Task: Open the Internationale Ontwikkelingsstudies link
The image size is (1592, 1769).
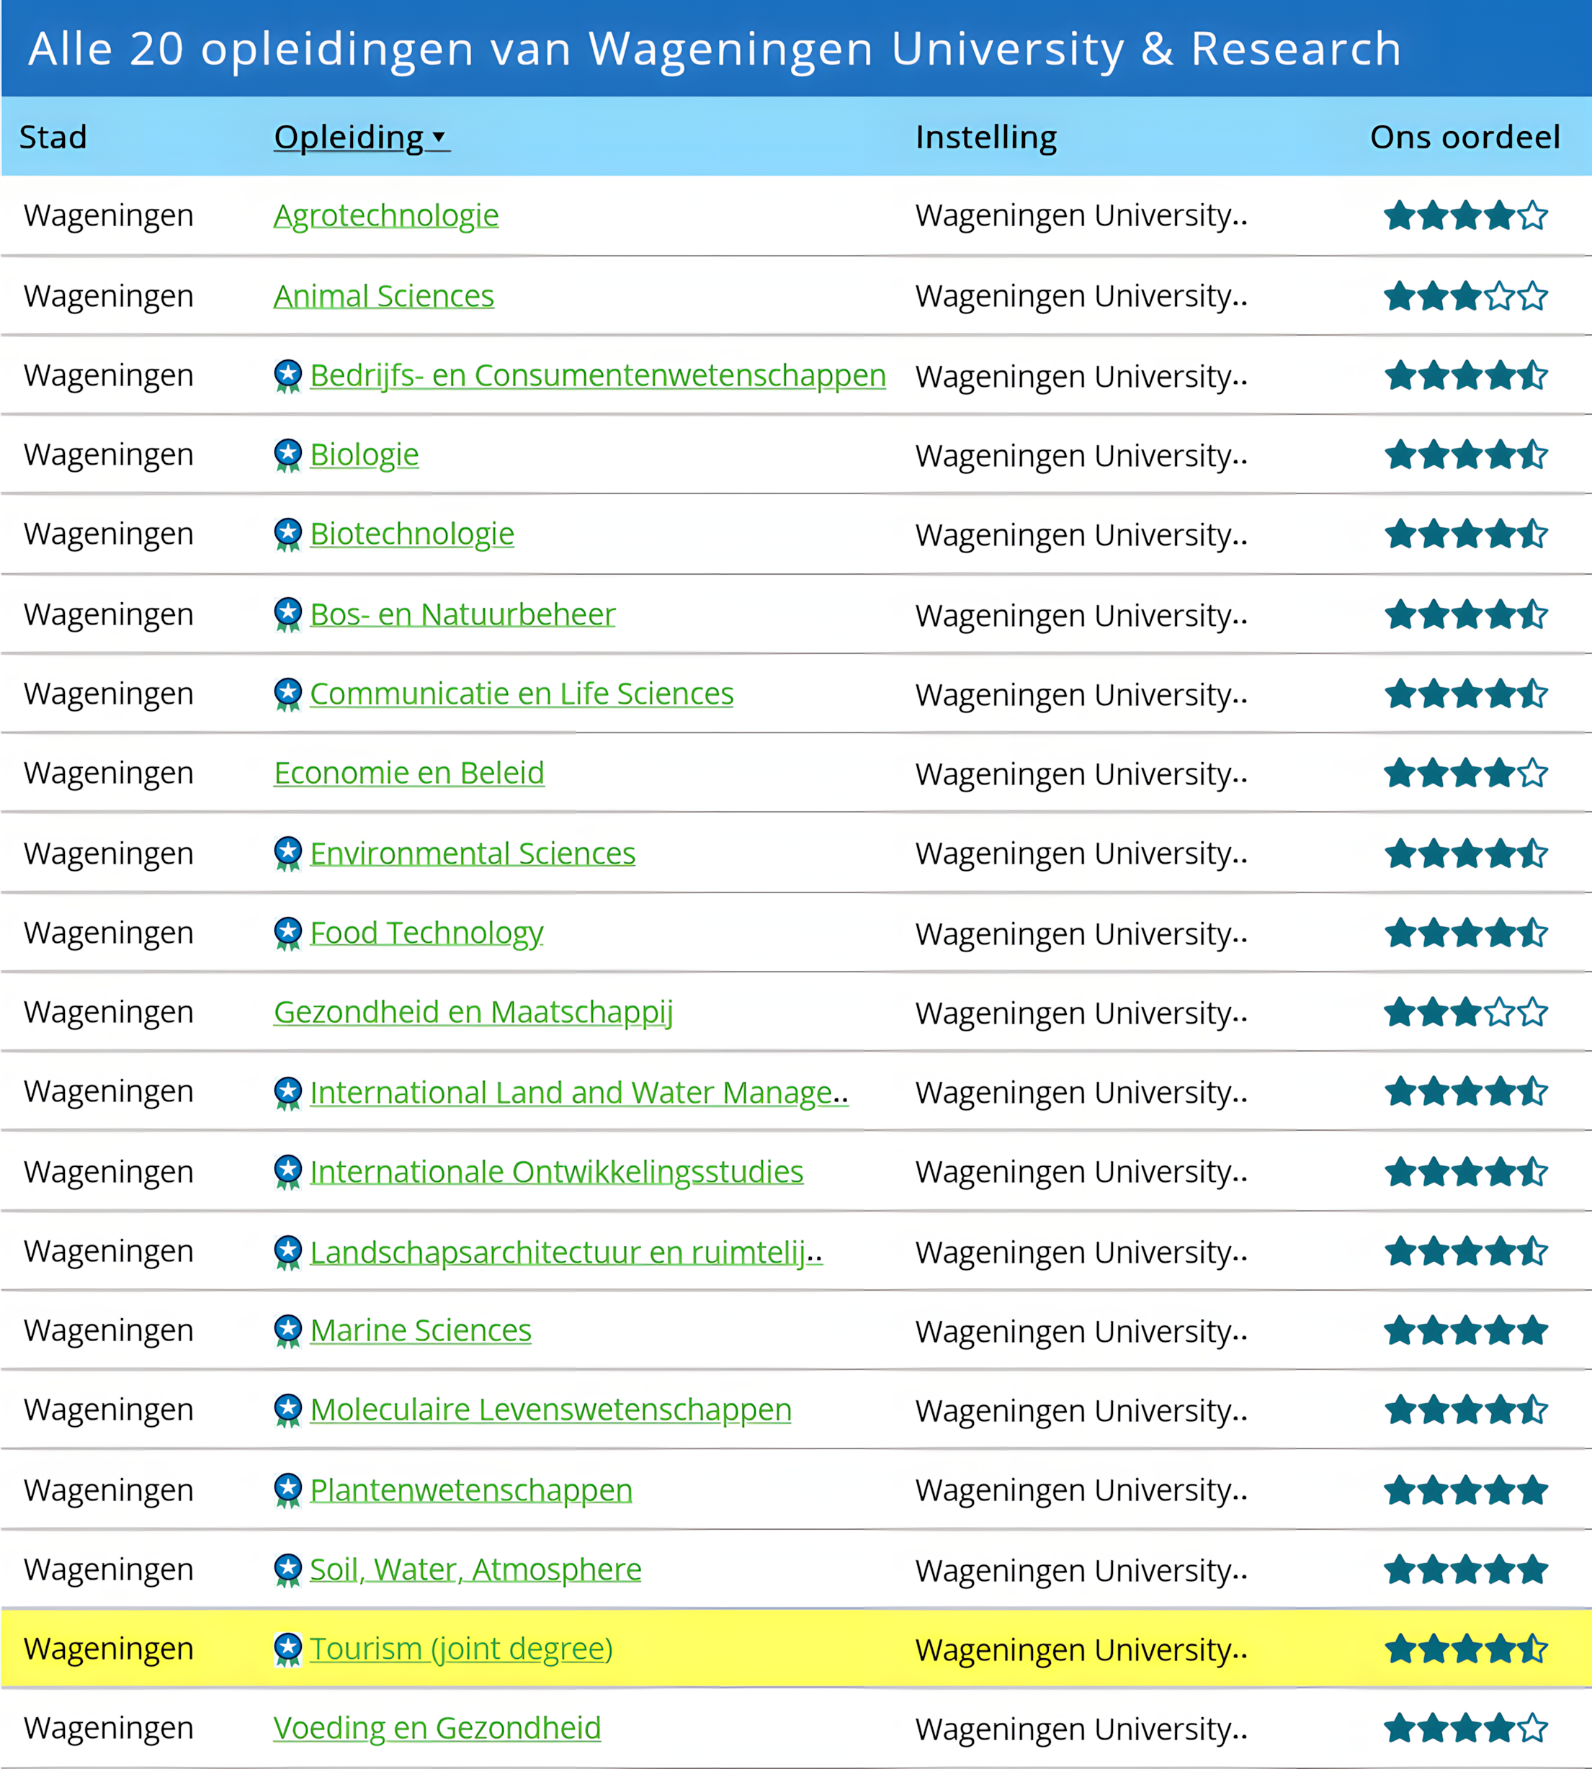Action: (558, 1172)
